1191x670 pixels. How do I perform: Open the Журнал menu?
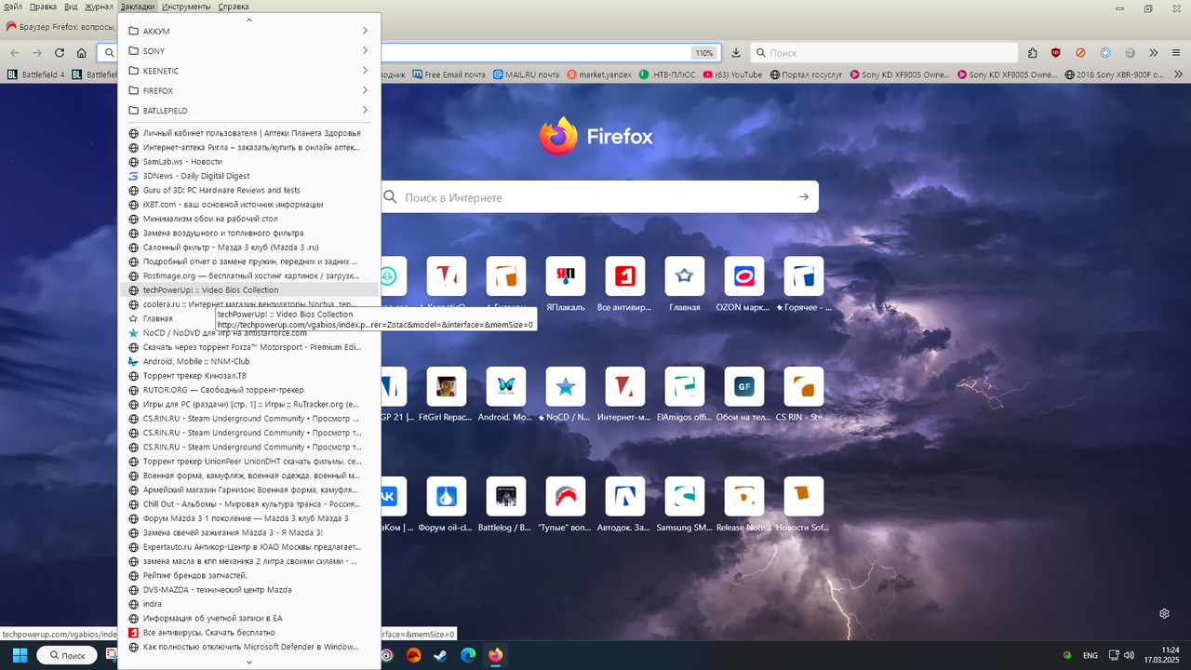point(100,7)
